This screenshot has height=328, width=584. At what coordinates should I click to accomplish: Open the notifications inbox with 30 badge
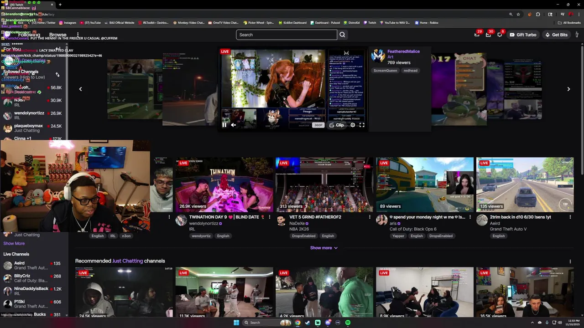click(x=488, y=35)
